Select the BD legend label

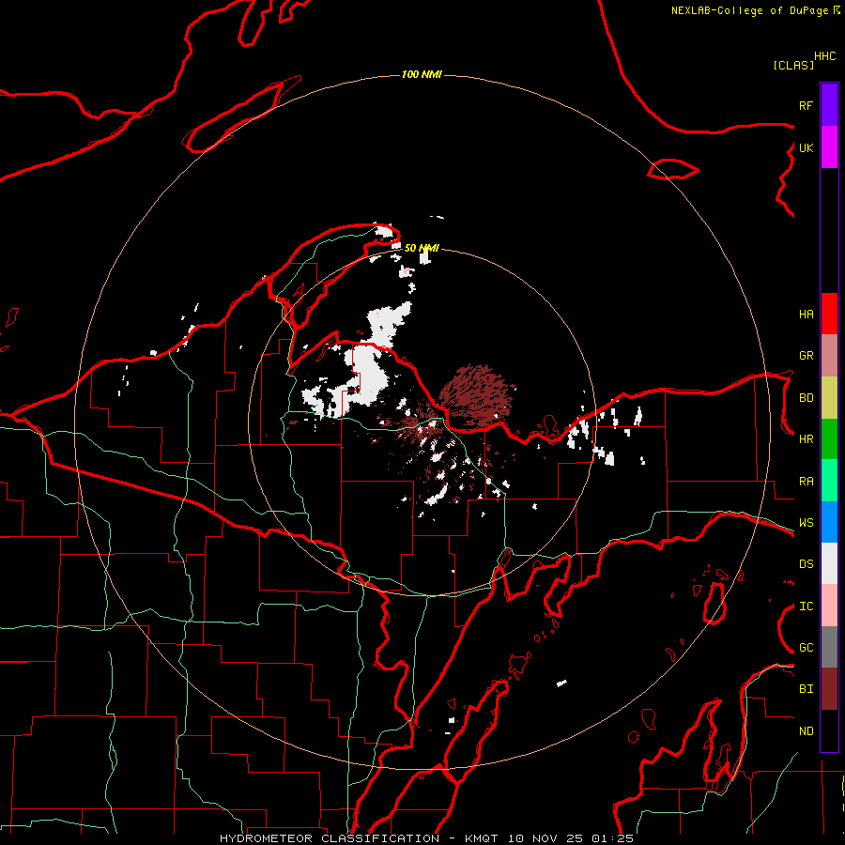pos(807,398)
